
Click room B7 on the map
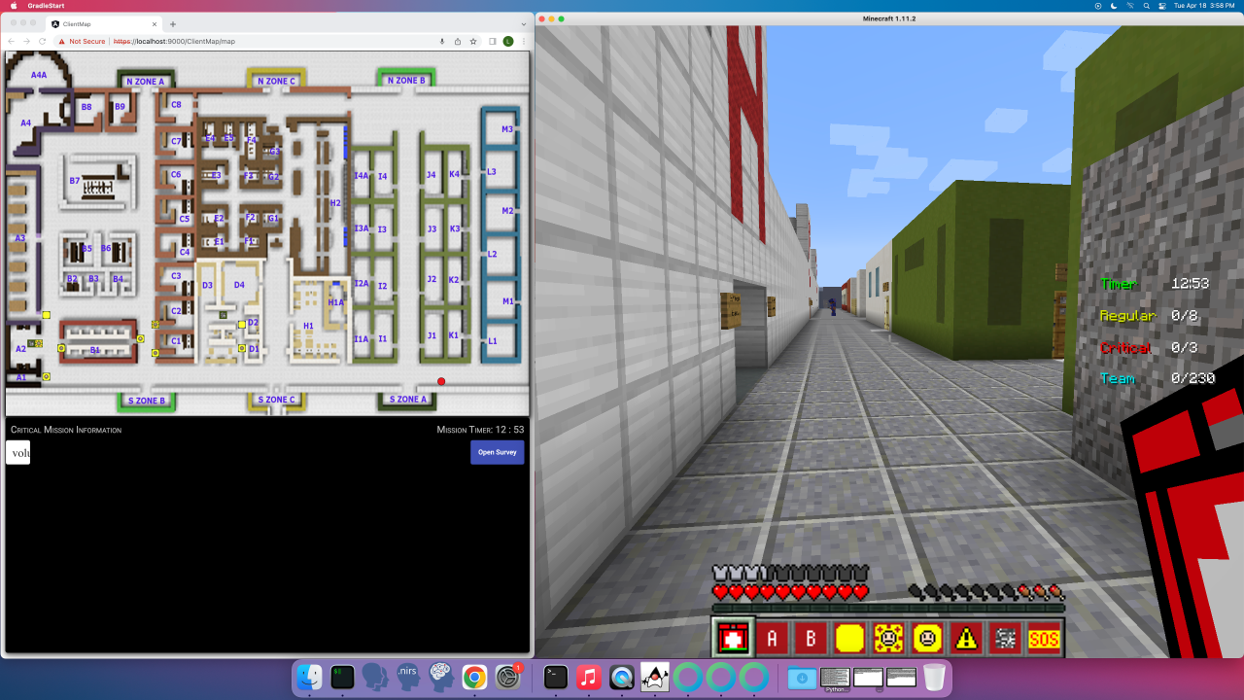click(x=75, y=181)
